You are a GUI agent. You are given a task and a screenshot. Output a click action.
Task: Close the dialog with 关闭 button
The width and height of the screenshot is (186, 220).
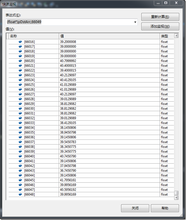point(135,208)
